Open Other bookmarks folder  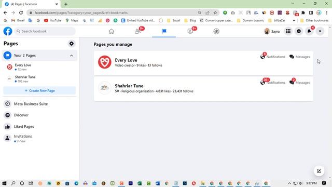coord(314,20)
